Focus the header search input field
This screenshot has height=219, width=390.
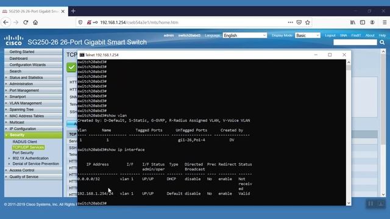[355, 43]
